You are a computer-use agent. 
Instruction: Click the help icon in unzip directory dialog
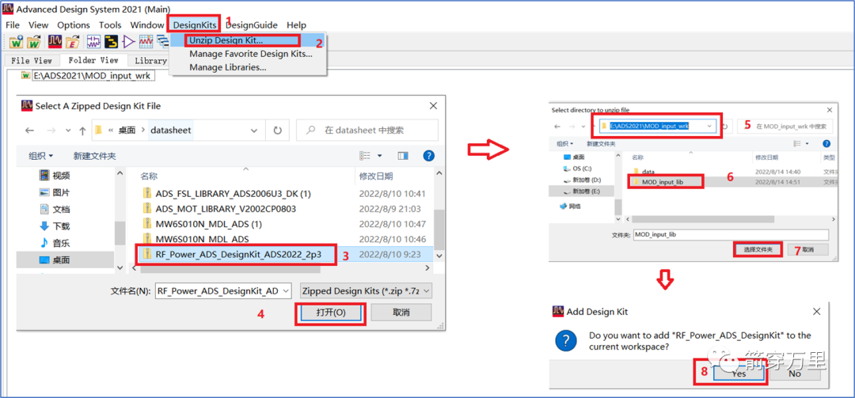tap(826, 143)
